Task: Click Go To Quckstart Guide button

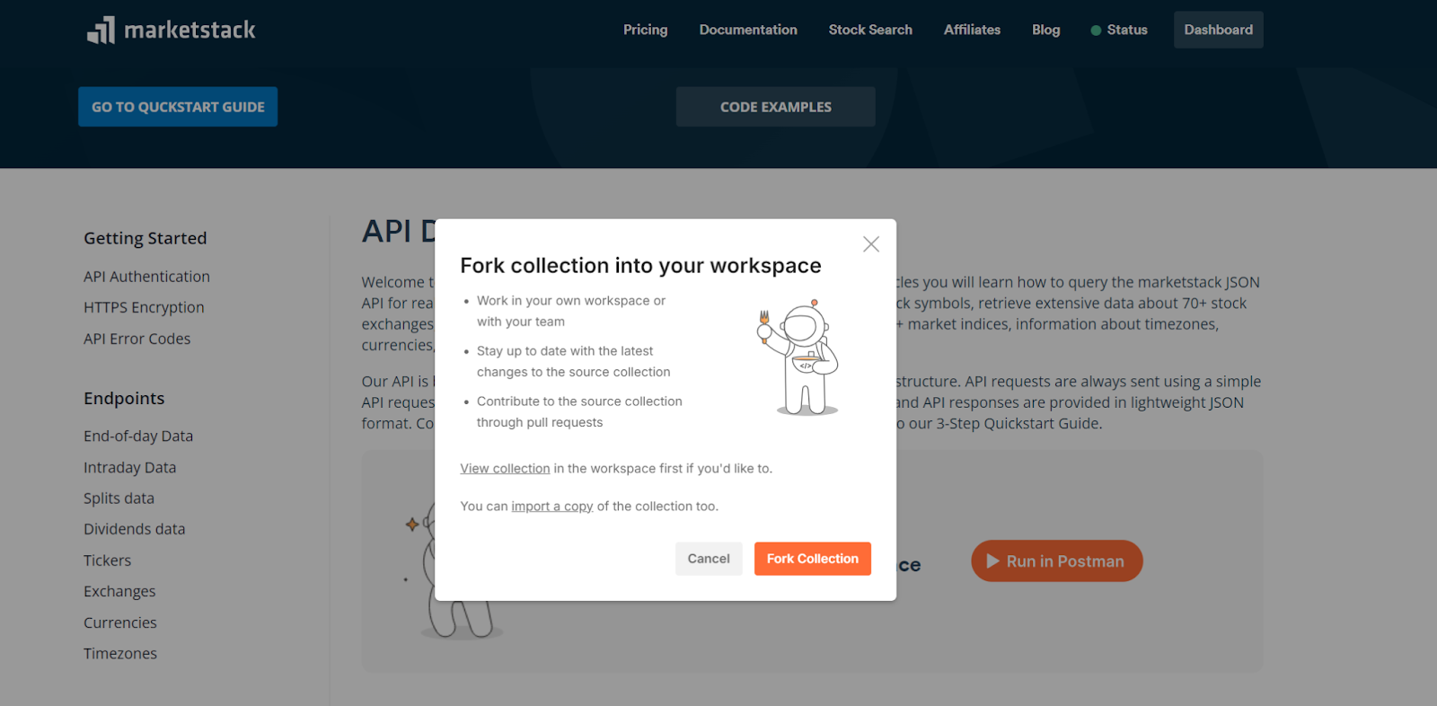Action: pos(178,107)
